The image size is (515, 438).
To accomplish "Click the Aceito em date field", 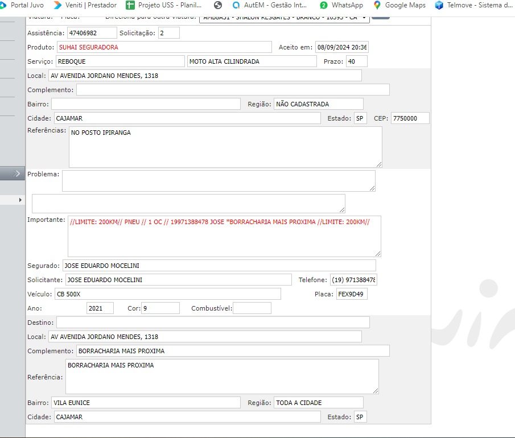I will pyautogui.click(x=342, y=47).
